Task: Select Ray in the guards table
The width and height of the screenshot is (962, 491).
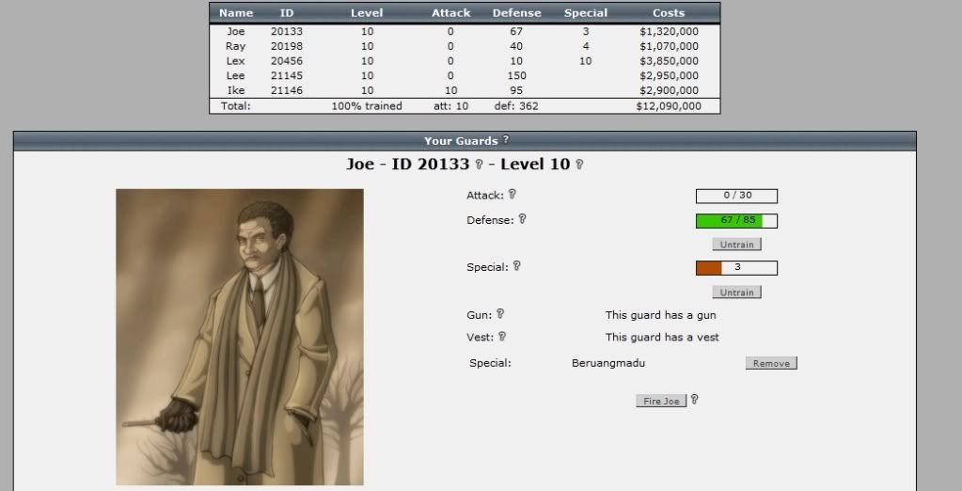Action: click(236, 46)
